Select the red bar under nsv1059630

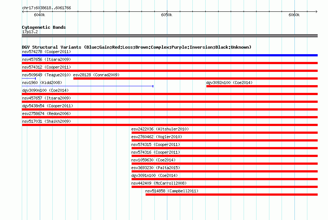tap(225, 164)
